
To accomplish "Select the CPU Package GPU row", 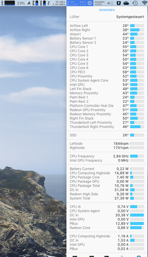I will [107, 182].
